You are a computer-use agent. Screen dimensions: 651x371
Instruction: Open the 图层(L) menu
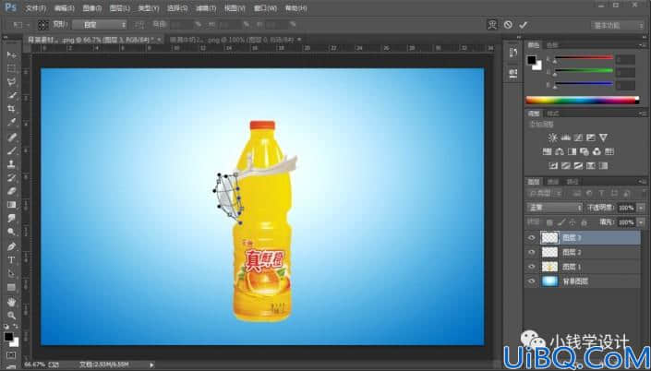[x=120, y=8]
